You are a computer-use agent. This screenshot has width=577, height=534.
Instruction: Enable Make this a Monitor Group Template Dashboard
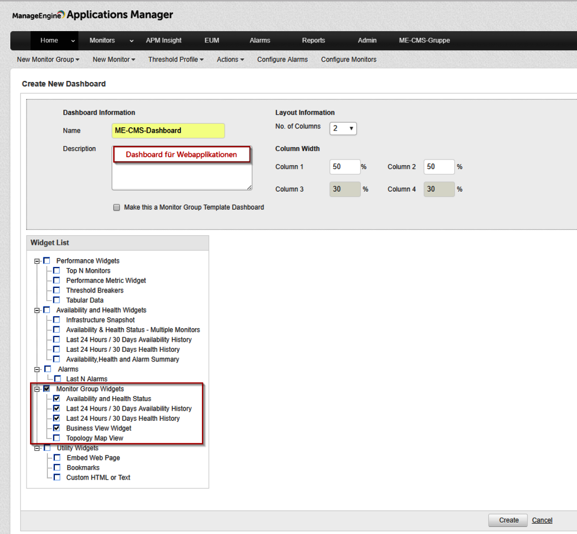(117, 208)
